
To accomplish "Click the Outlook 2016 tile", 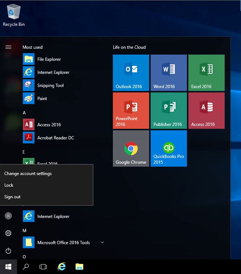I will click(x=131, y=73).
